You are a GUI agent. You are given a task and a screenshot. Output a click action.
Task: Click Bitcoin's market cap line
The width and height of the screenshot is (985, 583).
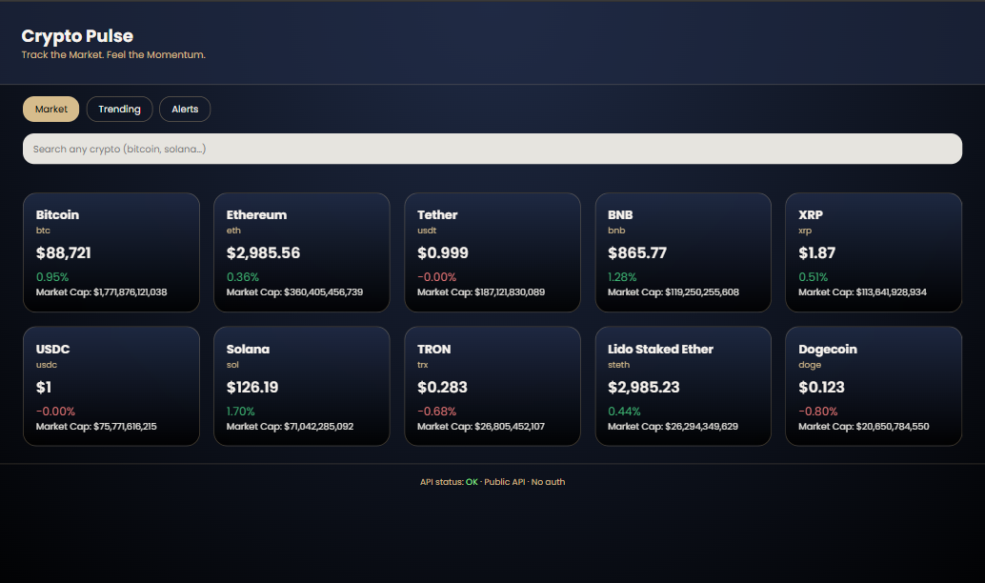click(x=101, y=292)
